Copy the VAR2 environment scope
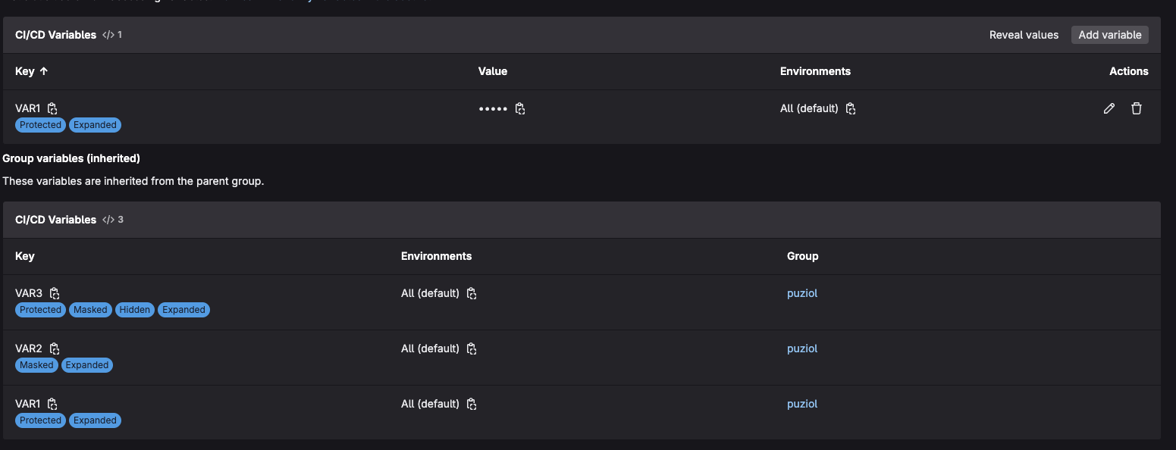The image size is (1176, 450). tap(472, 348)
